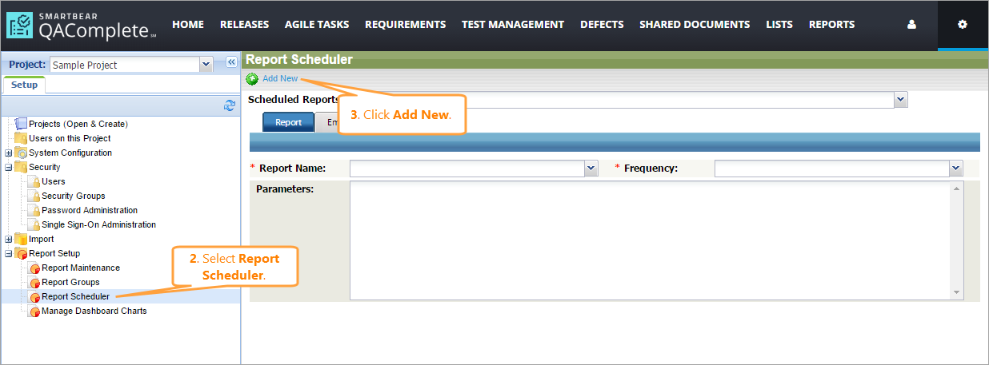Select the Report Maintenance label
Image resolution: width=989 pixels, height=365 pixels.
pos(81,268)
